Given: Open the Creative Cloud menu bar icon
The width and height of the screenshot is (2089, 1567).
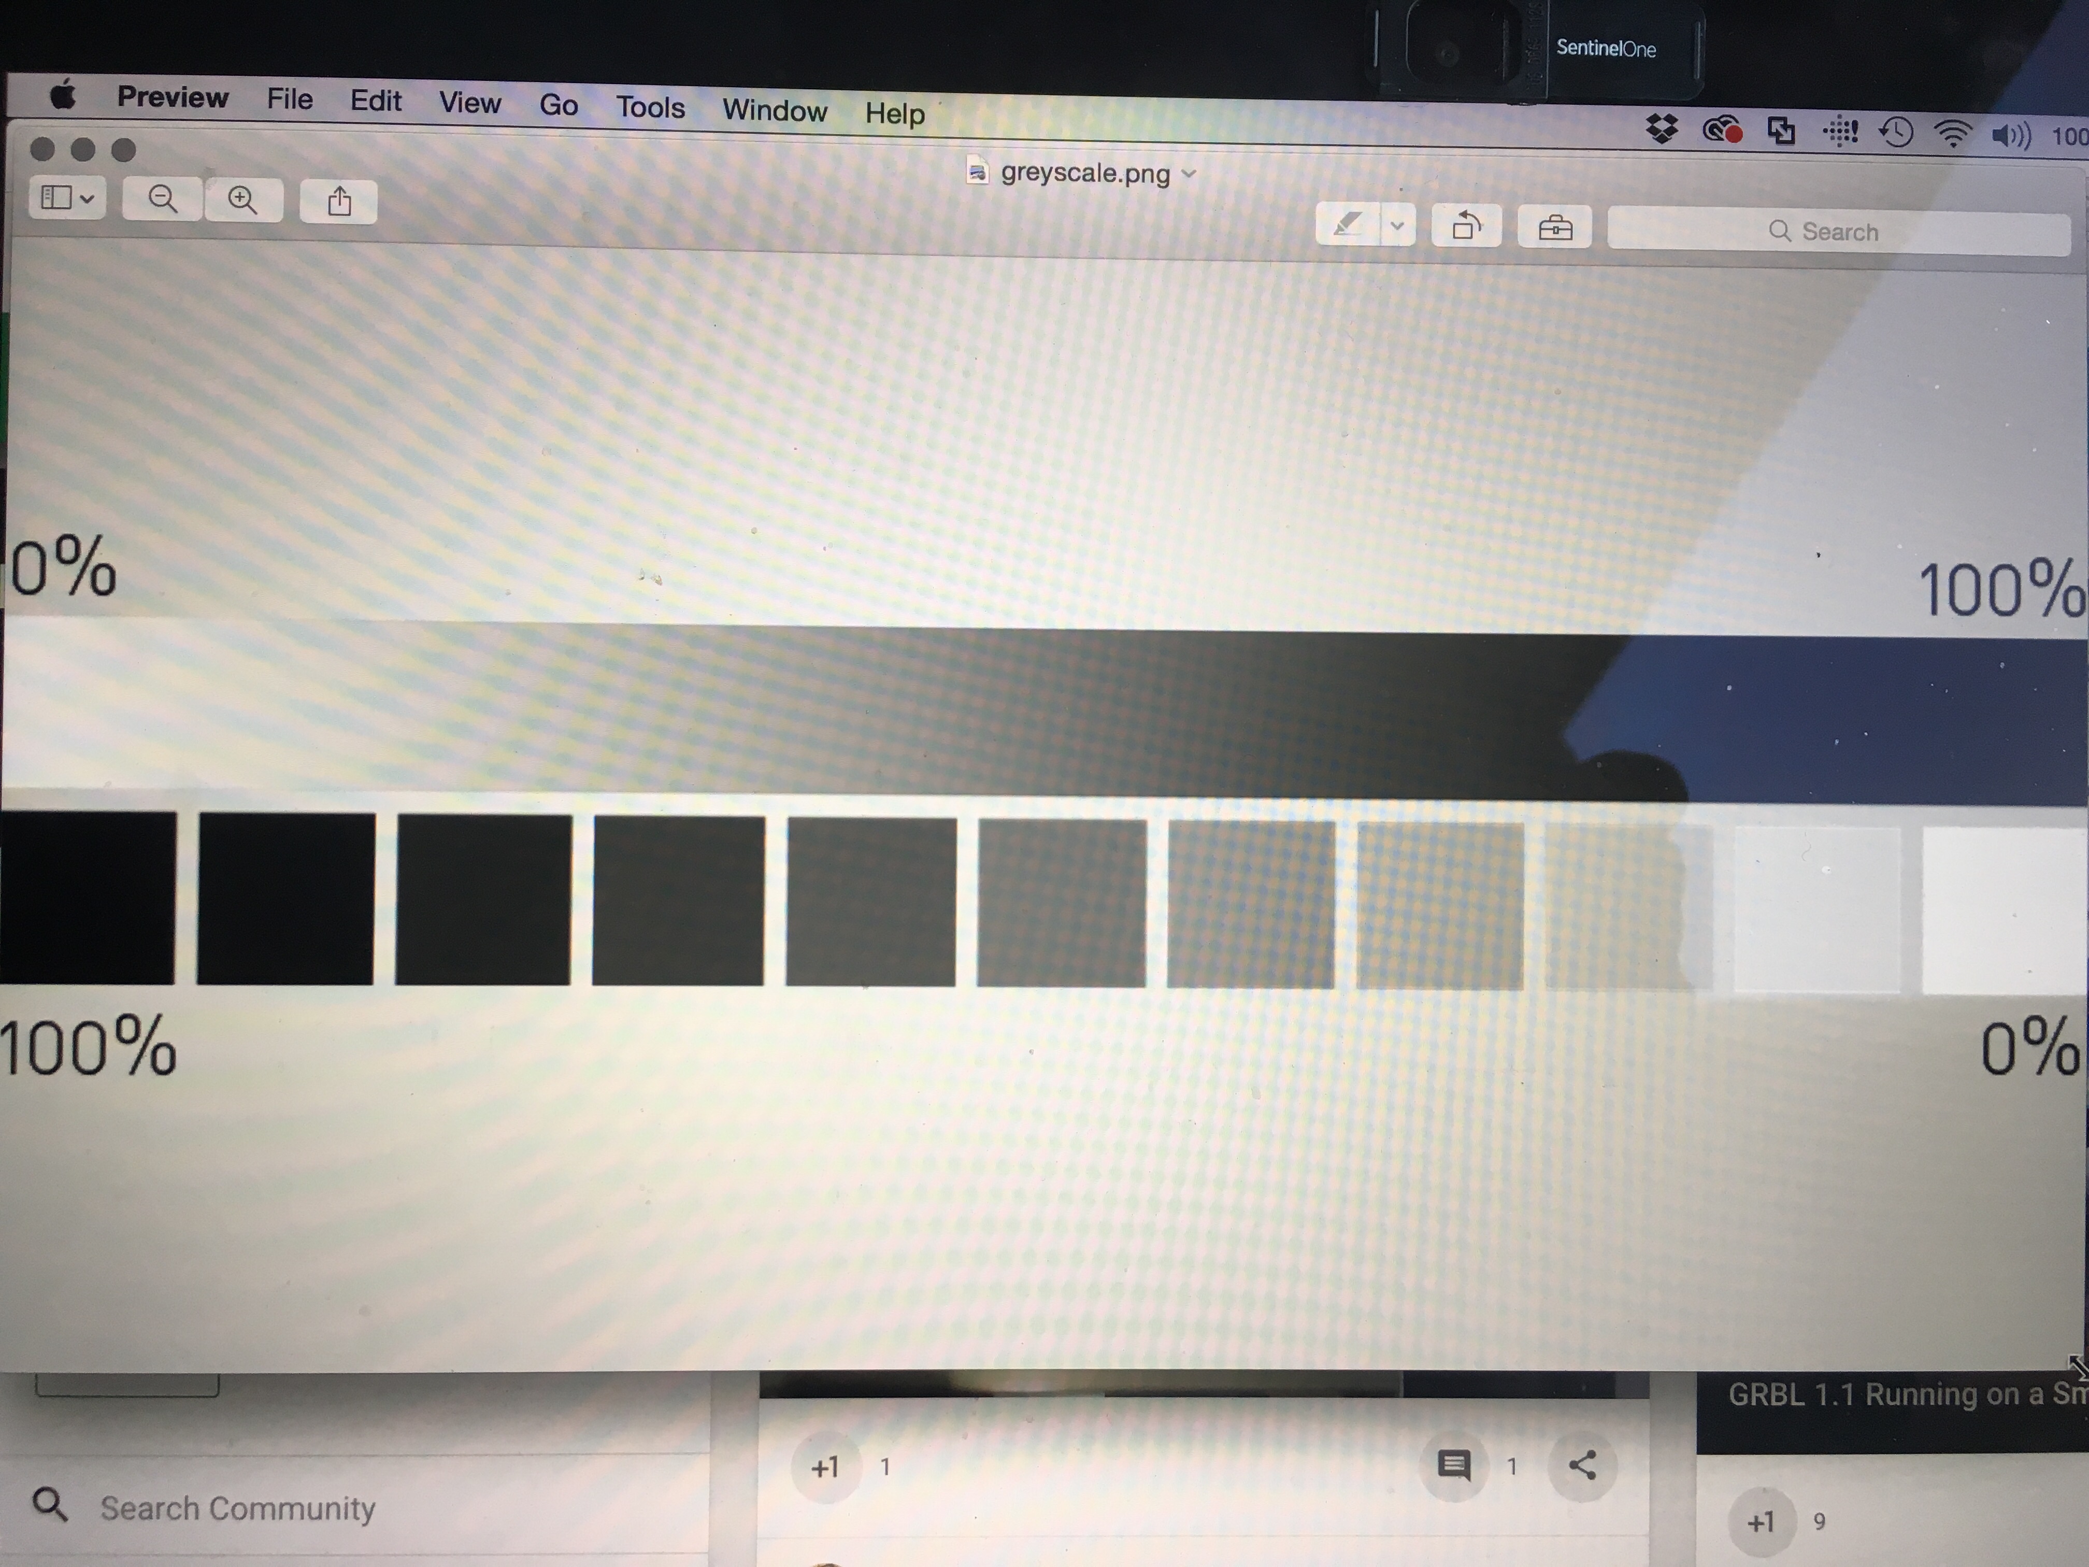Looking at the screenshot, I should click(1723, 130).
